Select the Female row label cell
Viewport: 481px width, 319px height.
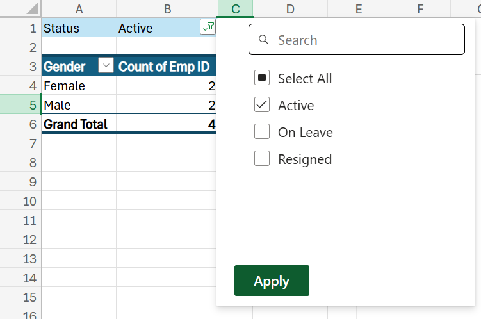(78, 86)
